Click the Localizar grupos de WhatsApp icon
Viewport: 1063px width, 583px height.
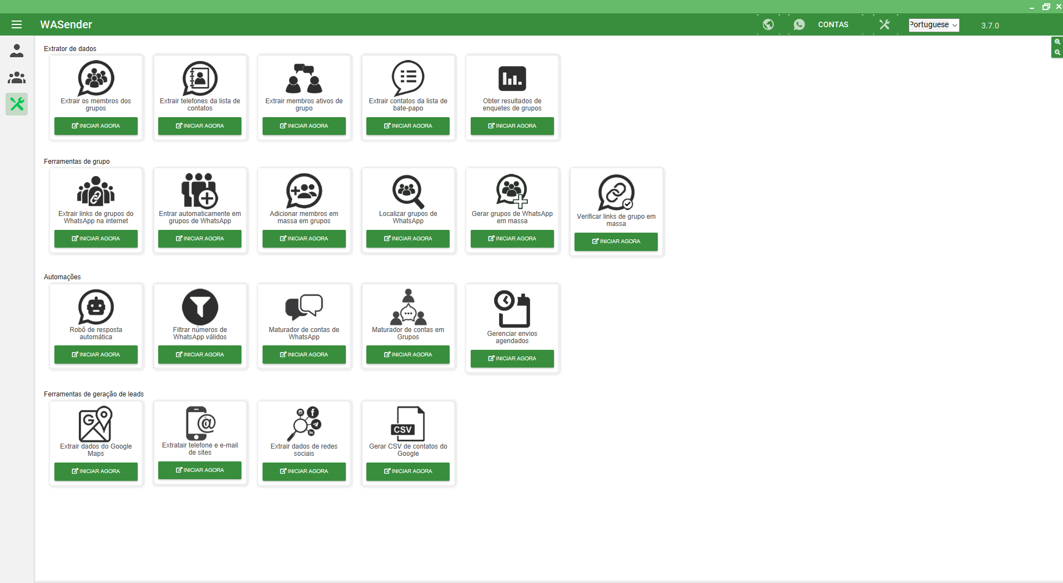click(x=408, y=192)
